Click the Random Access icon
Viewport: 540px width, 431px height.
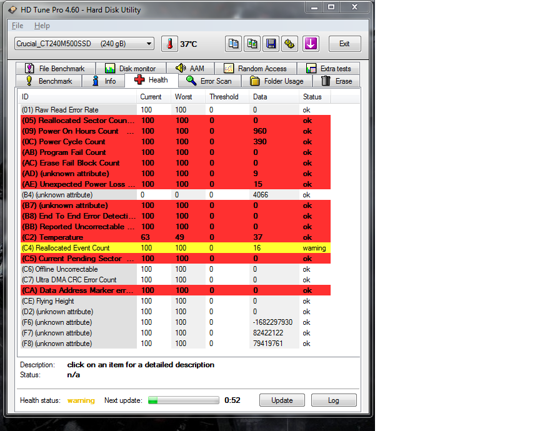point(229,68)
